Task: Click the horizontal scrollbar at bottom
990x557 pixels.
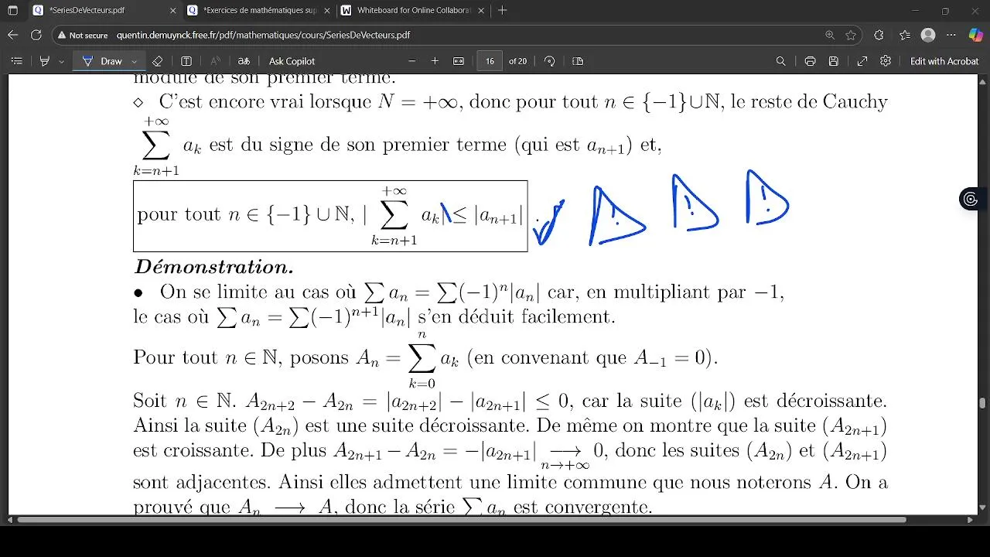Action: 462,520
